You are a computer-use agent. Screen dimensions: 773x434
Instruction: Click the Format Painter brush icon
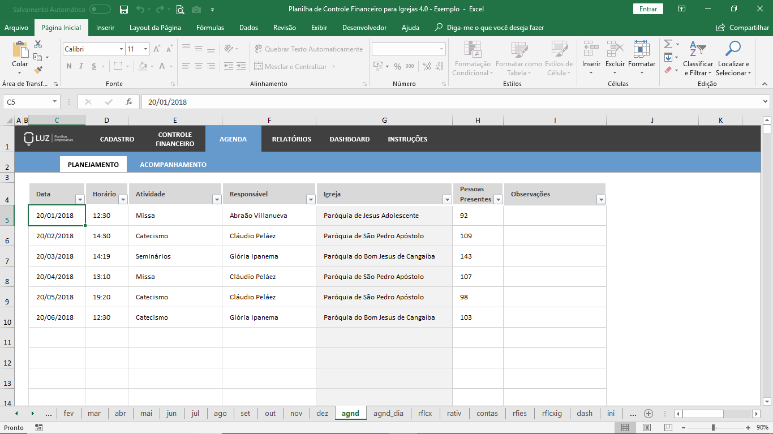coord(38,70)
